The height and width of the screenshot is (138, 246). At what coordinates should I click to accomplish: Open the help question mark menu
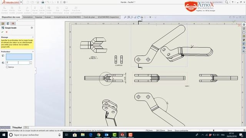(x=233, y=2)
